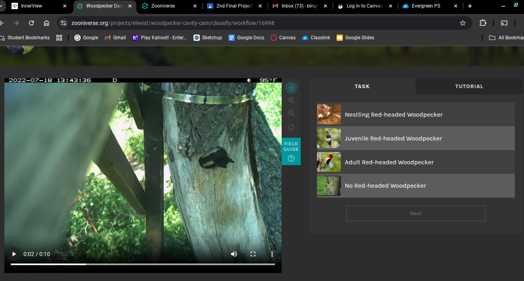524x281 pixels.
Task: Switch to the Zooniverse browser tab
Action: [164, 6]
